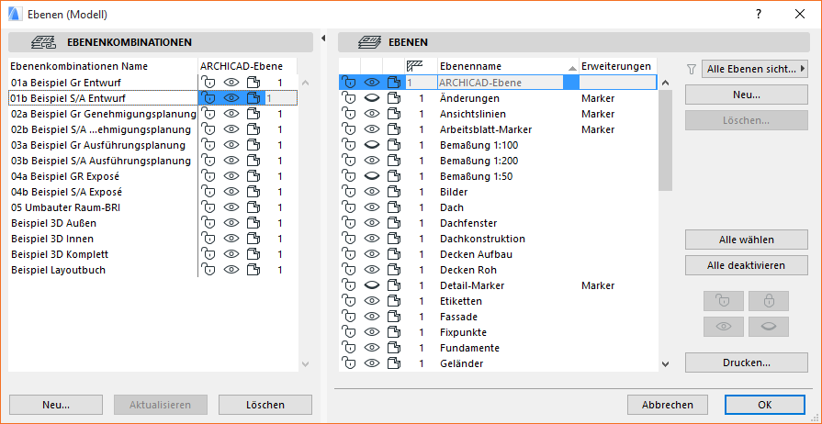This screenshot has width=822, height=424.
Task: Click the Drucken... button
Action: click(x=746, y=363)
